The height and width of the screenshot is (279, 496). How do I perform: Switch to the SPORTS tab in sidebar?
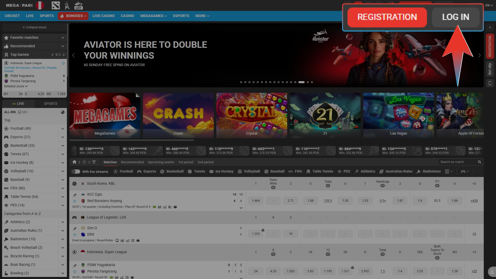click(51, 104)
